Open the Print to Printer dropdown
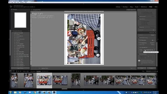 [152, 35]
